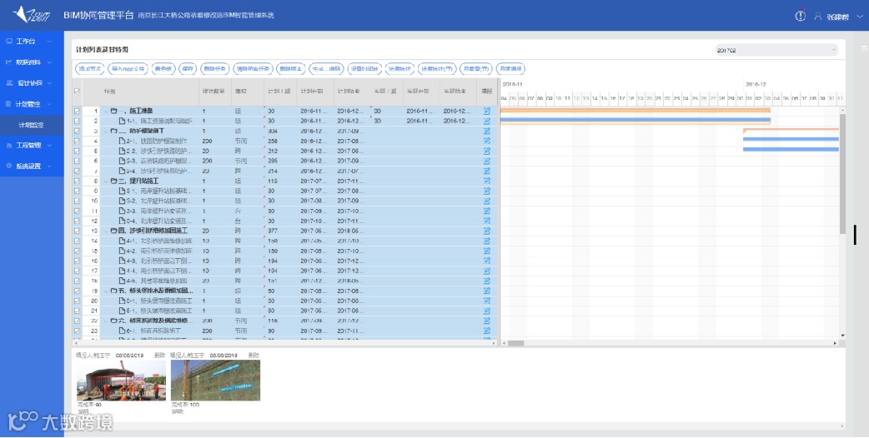
Task: Toggle the checkbox for row 5
Action: click(x=77, y=151)
